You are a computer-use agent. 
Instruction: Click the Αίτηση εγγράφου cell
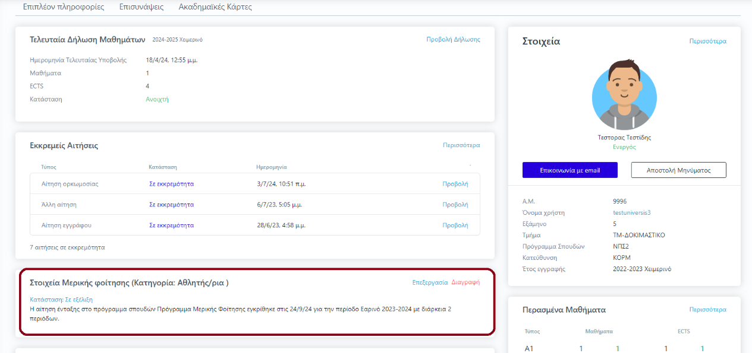point(67,225)
